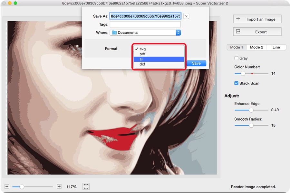Enable the Gray checkbox
290x193 pixels.
[x=236, y=58]
